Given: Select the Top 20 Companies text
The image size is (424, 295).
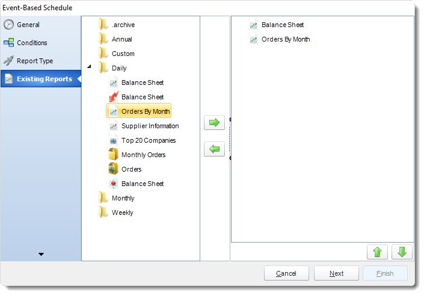Looking at the screenshot, I should (x=149, y=140).
